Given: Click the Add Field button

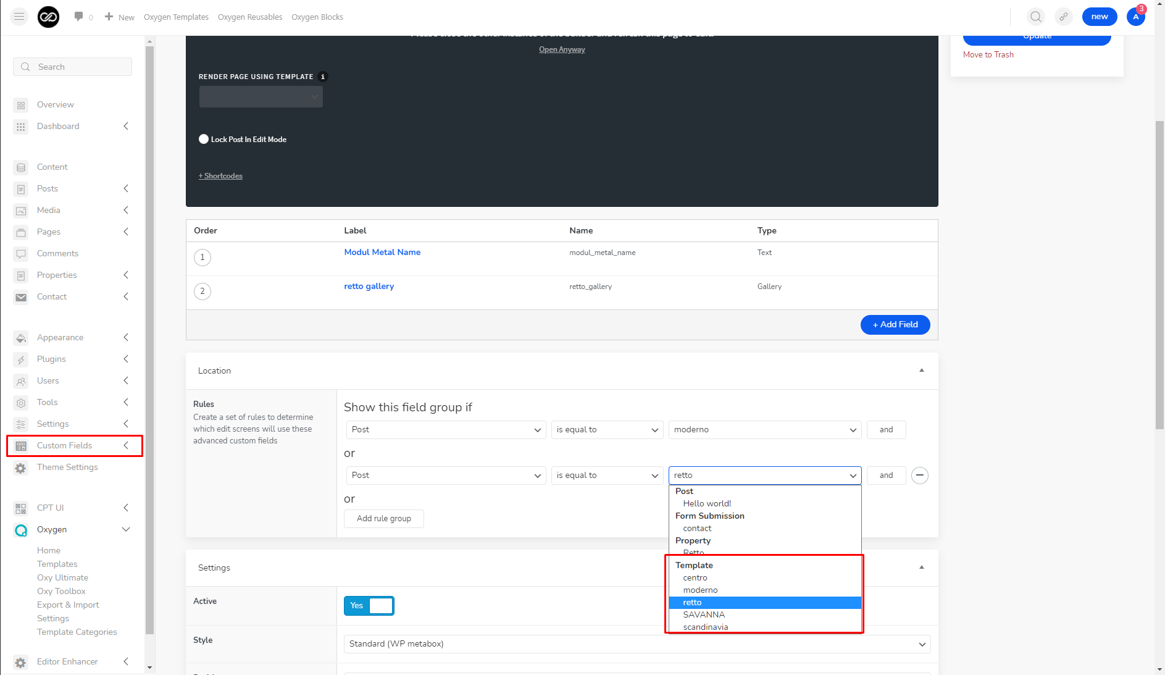Looking at the screenshot, I should pos(895,325).
